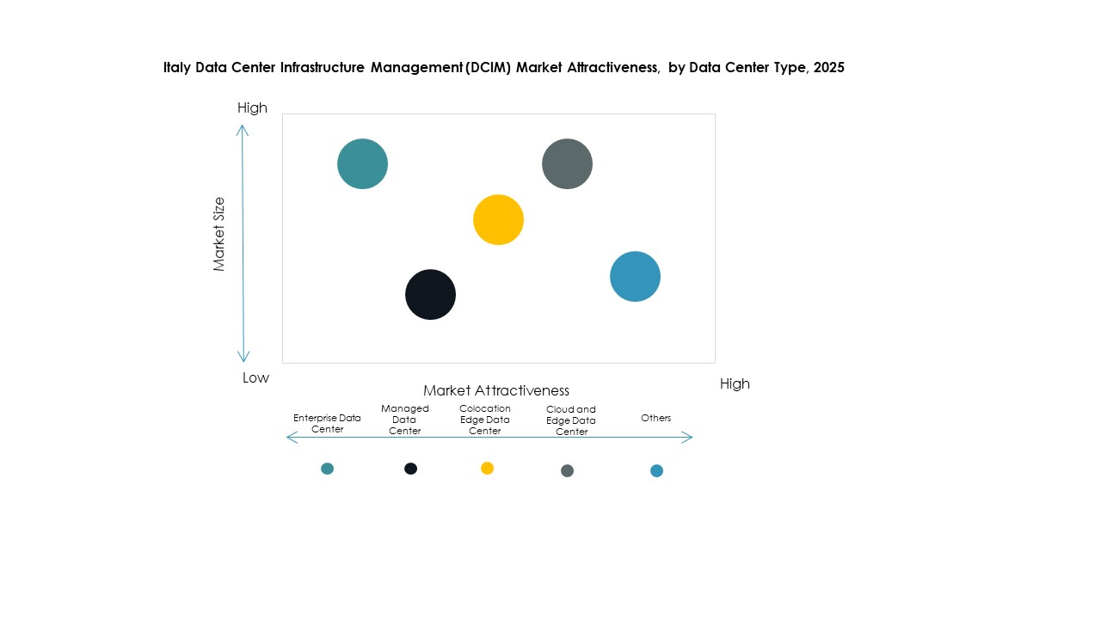The height and width of the screenshot is (619, 1101).
Task: Click the High label above the vertical axis
Action: click(252, 107)
